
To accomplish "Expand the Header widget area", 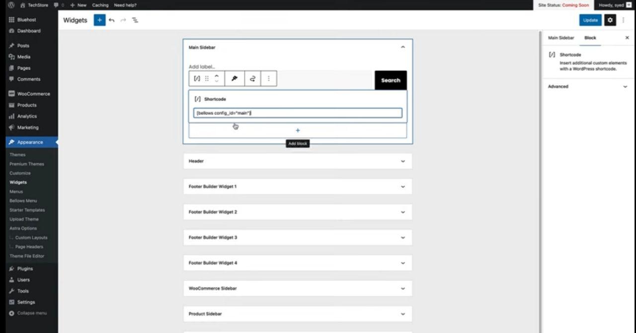I will click(402, 161).
